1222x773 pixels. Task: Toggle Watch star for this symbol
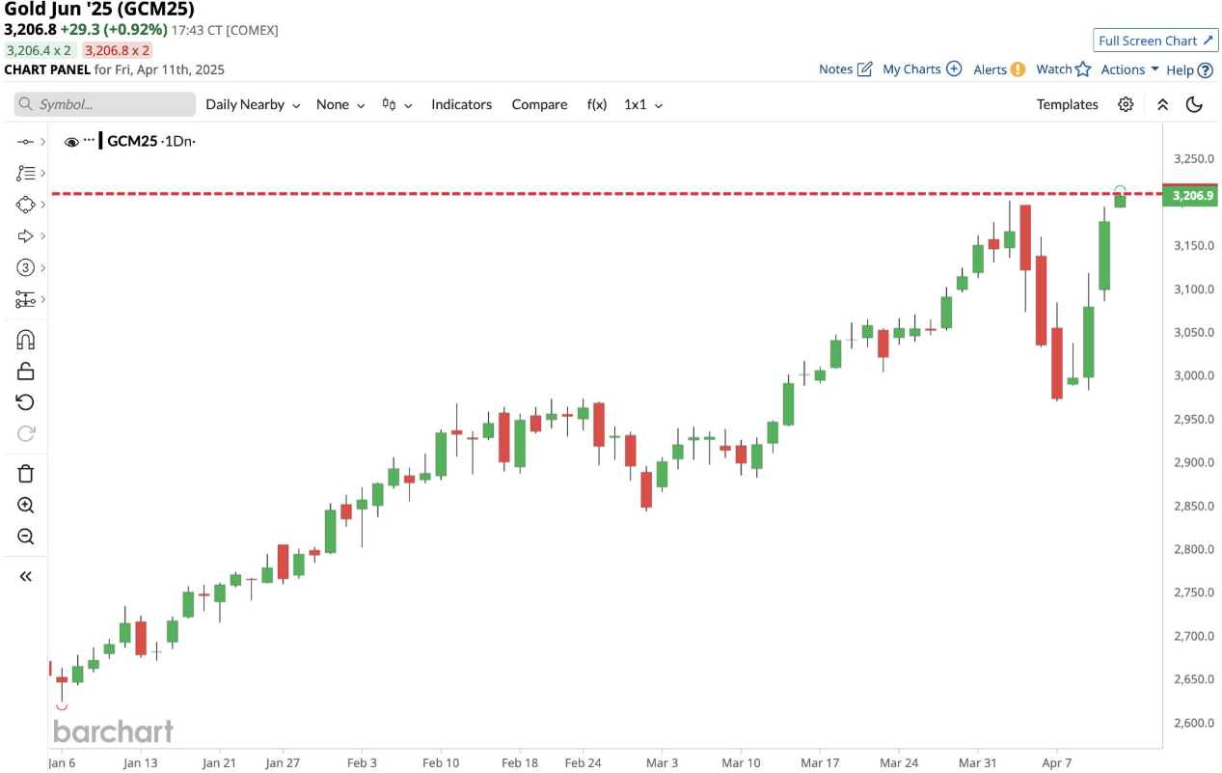[1063, 69]
